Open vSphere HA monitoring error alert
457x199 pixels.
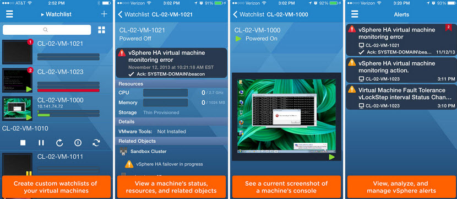[x=401, y=40]
